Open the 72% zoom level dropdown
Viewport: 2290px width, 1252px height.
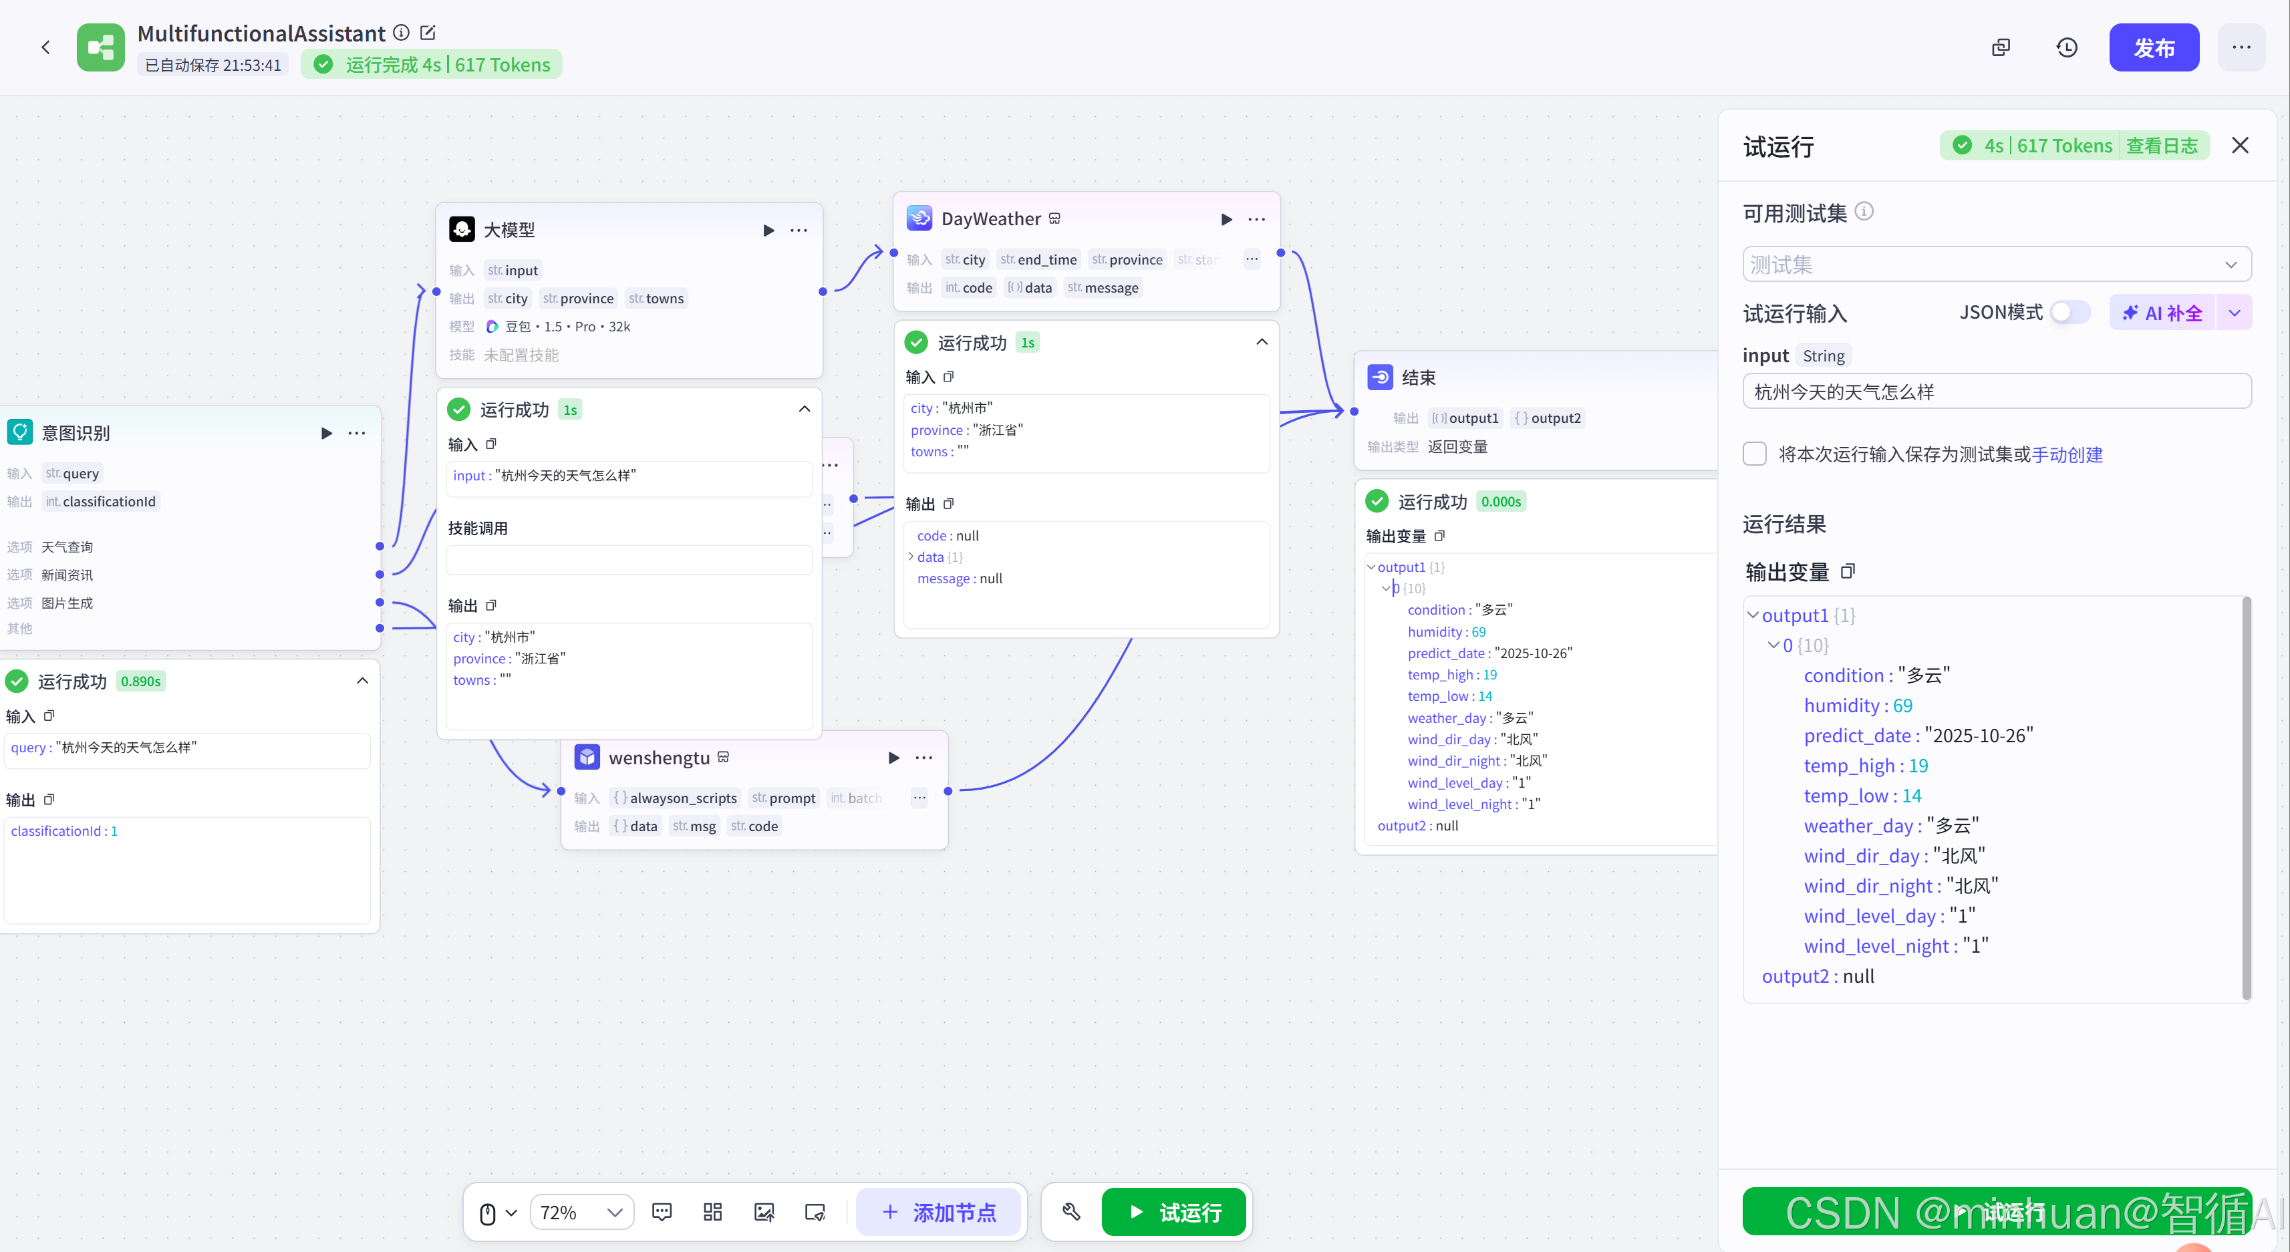(x=581, y=1212)
